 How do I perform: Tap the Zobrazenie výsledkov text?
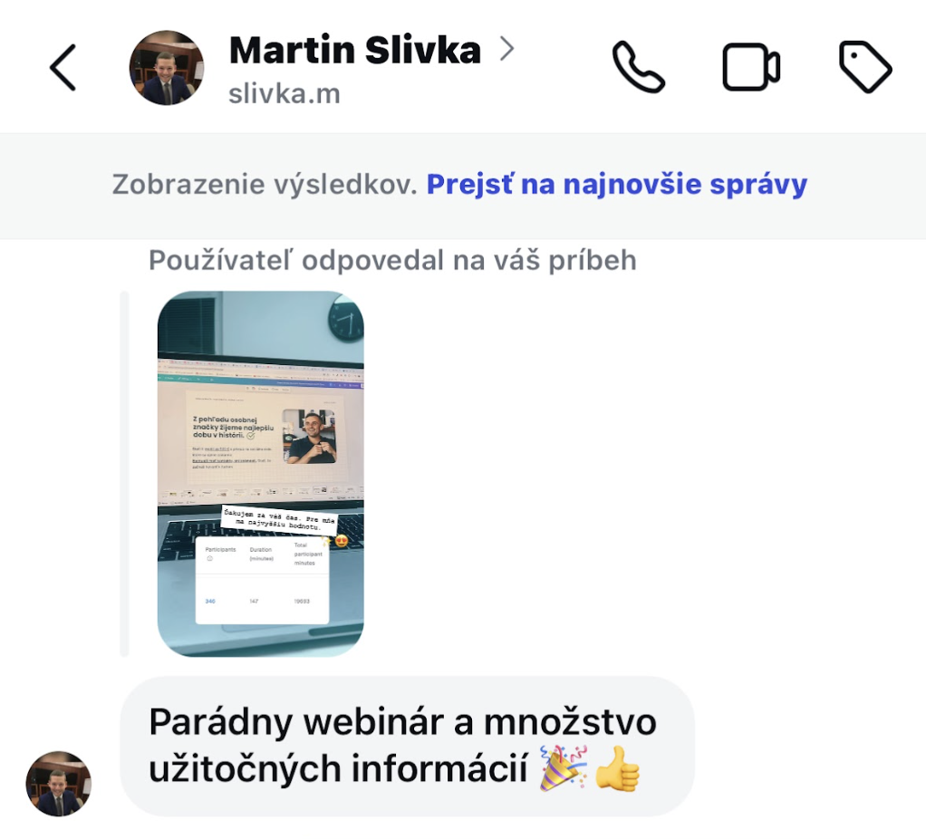pos(265,184)
